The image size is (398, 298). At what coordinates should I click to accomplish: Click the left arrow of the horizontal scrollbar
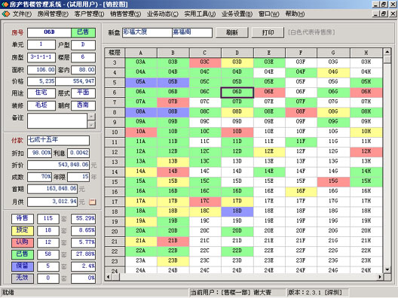tap(109, 277)
